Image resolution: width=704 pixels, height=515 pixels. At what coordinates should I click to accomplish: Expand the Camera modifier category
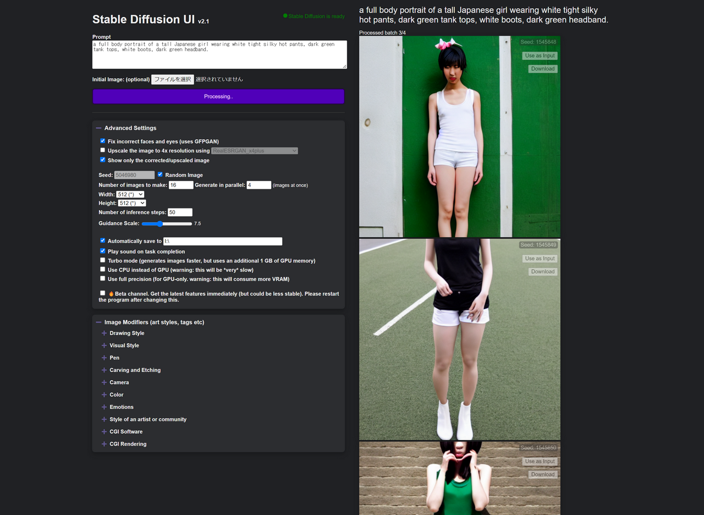click(119, 382)
